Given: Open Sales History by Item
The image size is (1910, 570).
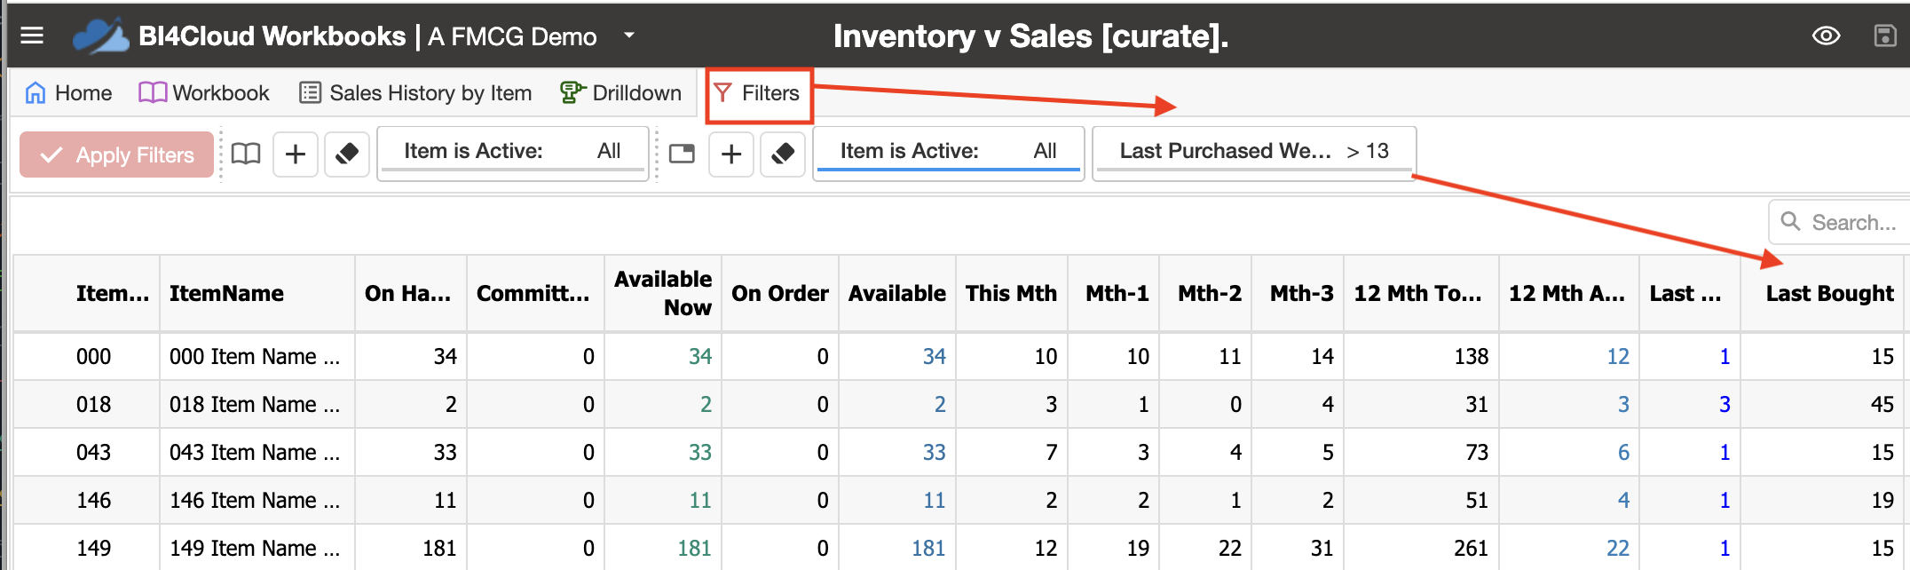Looking at the screenshot, I should [x=415, y=92].
